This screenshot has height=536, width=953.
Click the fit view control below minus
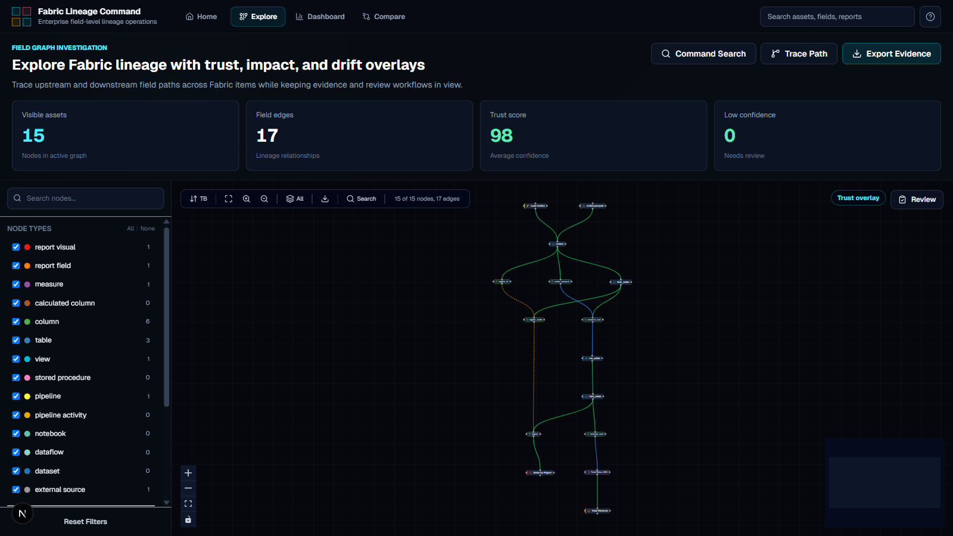(x=188, y=504)
